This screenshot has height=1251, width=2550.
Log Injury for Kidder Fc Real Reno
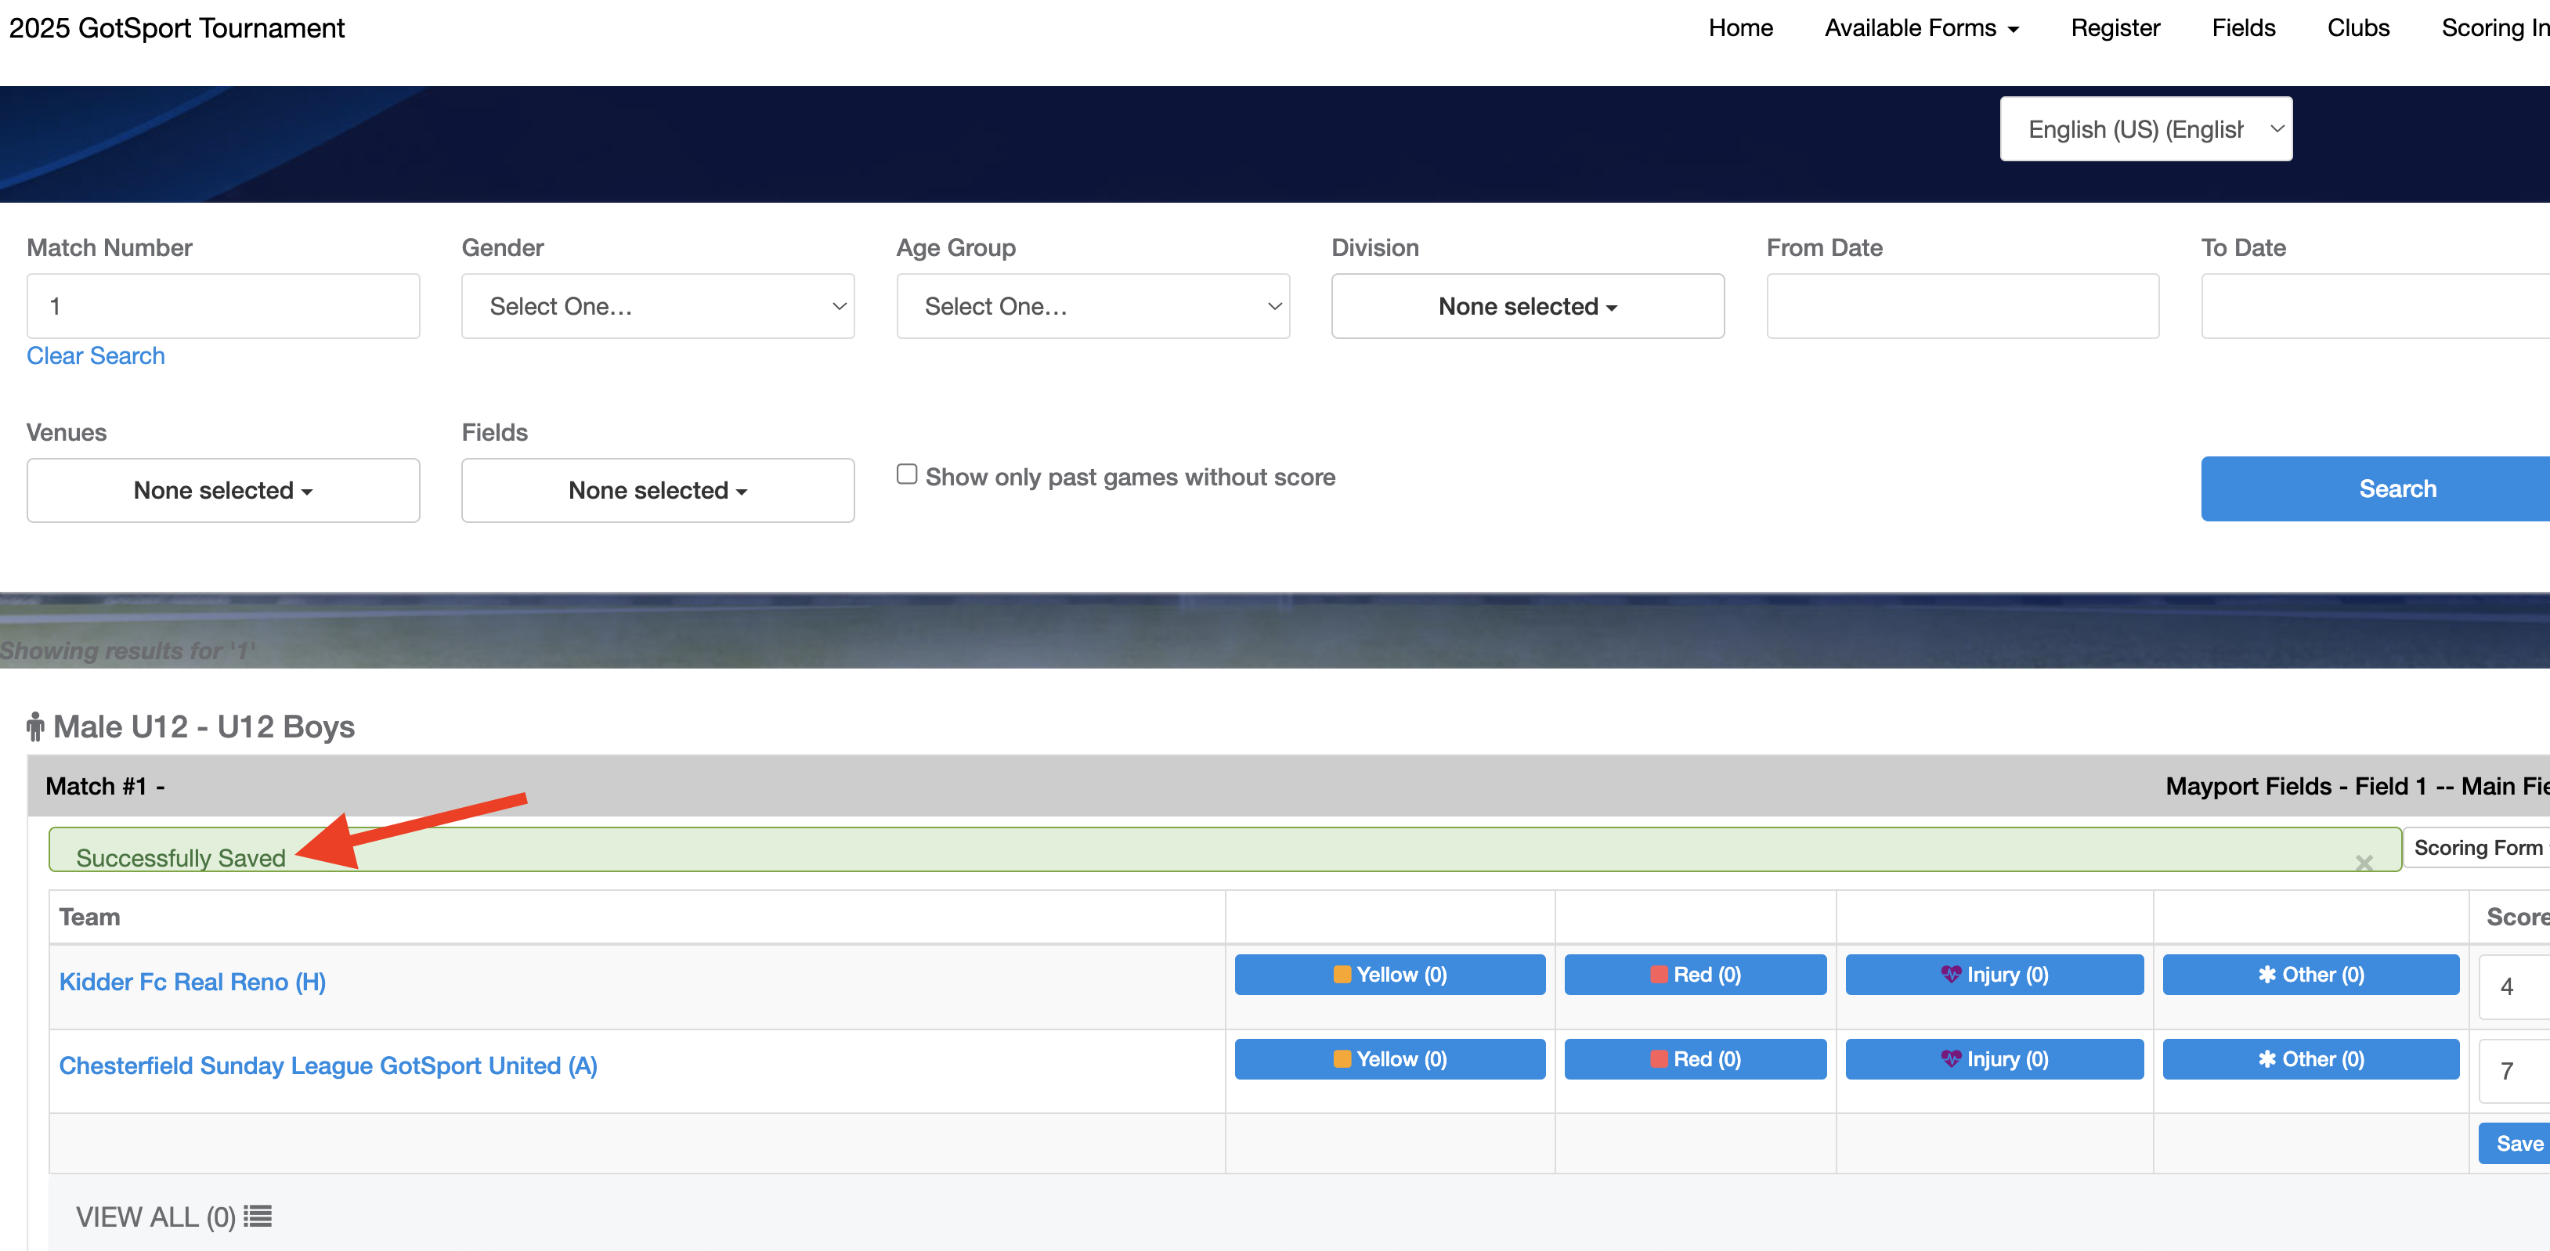coord(1995,975)
